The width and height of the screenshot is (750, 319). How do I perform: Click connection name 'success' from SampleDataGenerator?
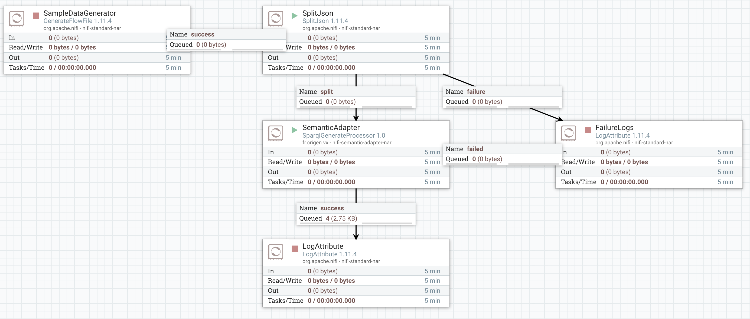click(x=202, y=35)
